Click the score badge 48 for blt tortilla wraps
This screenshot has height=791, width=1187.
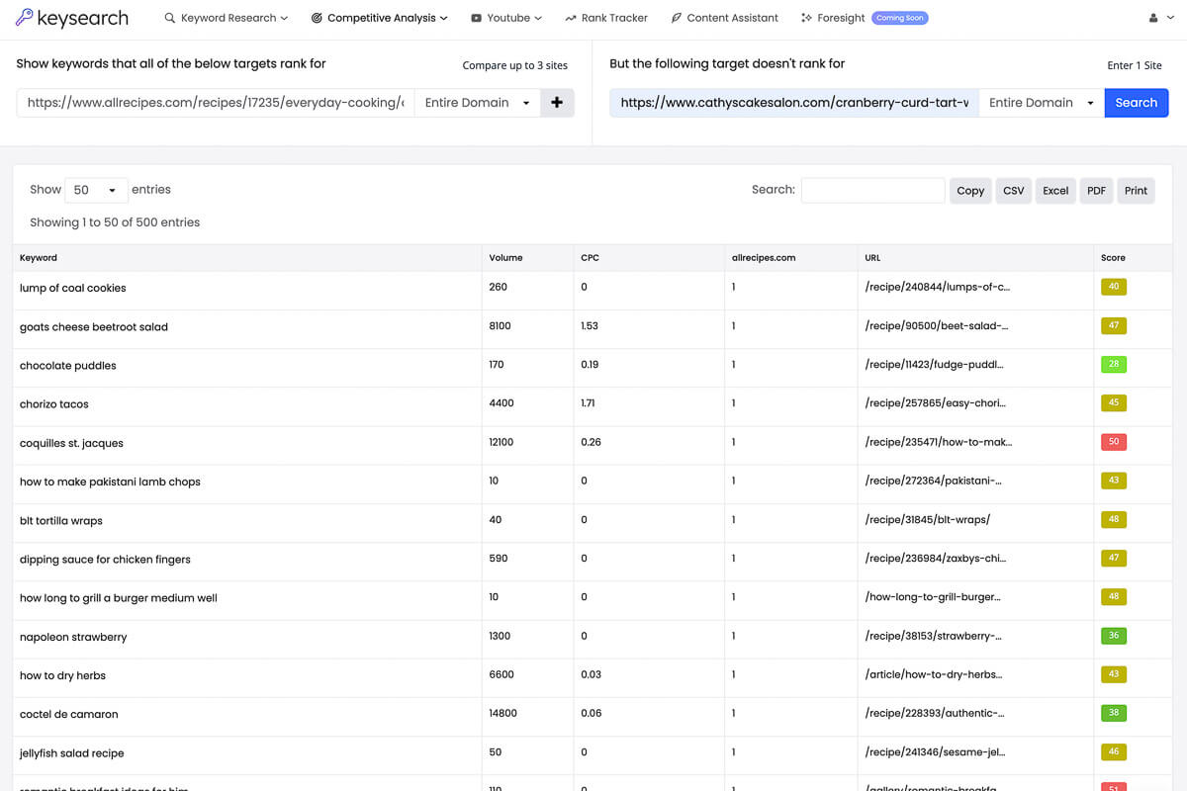point(1114,519)
